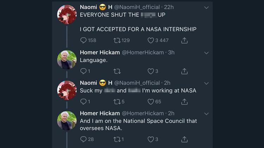
Task: View Homer Hickam's avatar on "Language." tweet
Action: (x=67, y=60)
